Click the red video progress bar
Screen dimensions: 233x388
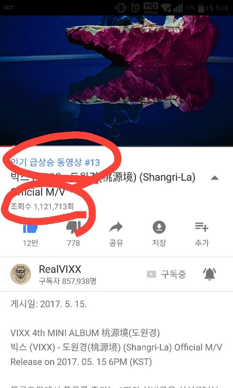coord(6,146)
